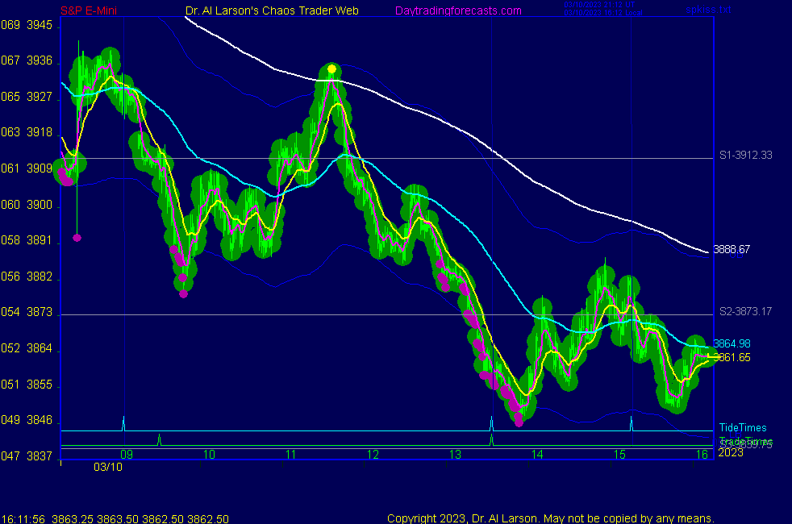Viewport: 792px width, 524px height.
Task: Click the 060 3900 price axis label
Action: (x=27, y=205)
